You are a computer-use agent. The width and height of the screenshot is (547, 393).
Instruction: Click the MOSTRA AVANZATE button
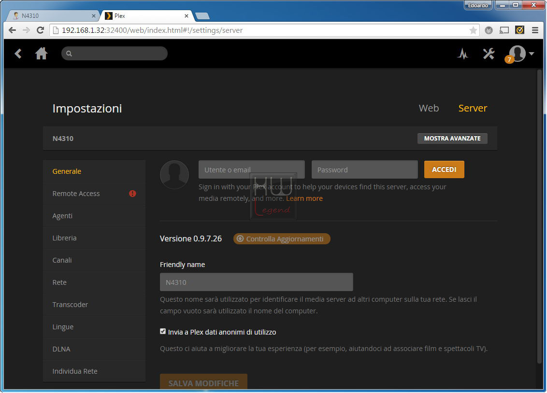452,139
